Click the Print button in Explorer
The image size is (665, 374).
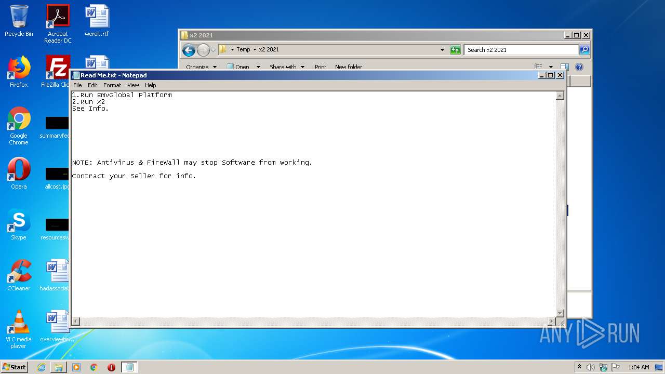coord(321,67)
